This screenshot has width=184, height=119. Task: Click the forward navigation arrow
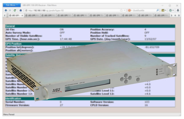click(x=10, y=10)
